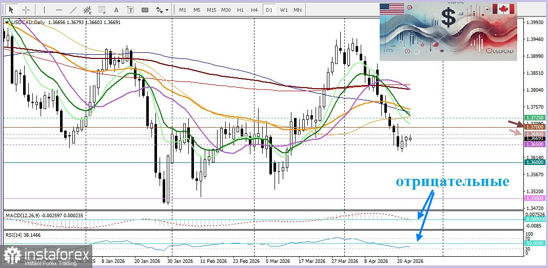The width and height of the screenshot is (548, 268).
Task: Choose the Fibonacci Retracement tool
Action: (x=102, y=9)
